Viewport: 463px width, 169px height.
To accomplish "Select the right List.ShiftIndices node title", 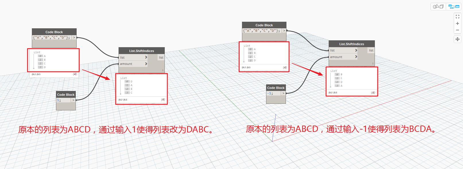I will click(352, 44).
